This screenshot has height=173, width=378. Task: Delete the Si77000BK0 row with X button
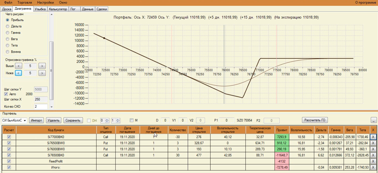coord(373,137)
